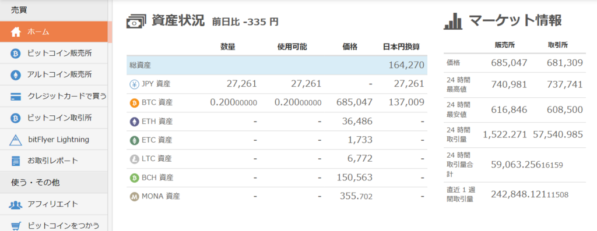The height and width of the screenshot is (231, 597).
Task: Click the 販売所 price 685,047 in market info
Action: click(510, 63)
